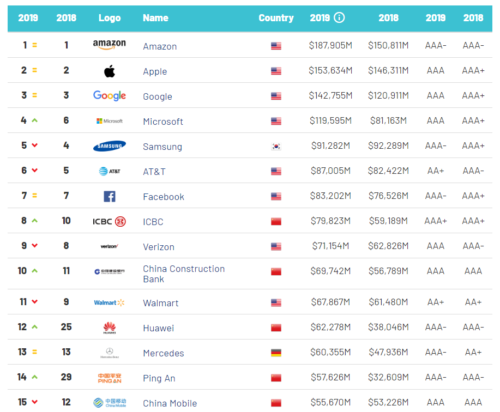Open the ICBC brand link
The height and width of the screenshot is (412, 500).
coord(153,222)
